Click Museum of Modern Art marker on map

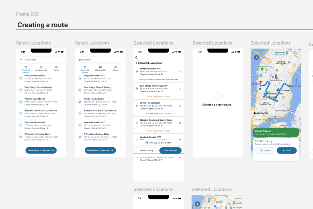287,53
